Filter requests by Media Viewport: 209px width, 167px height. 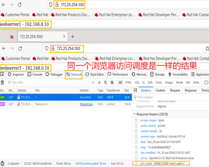point(179,83)
